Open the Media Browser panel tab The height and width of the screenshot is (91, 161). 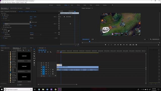point(16,48)
